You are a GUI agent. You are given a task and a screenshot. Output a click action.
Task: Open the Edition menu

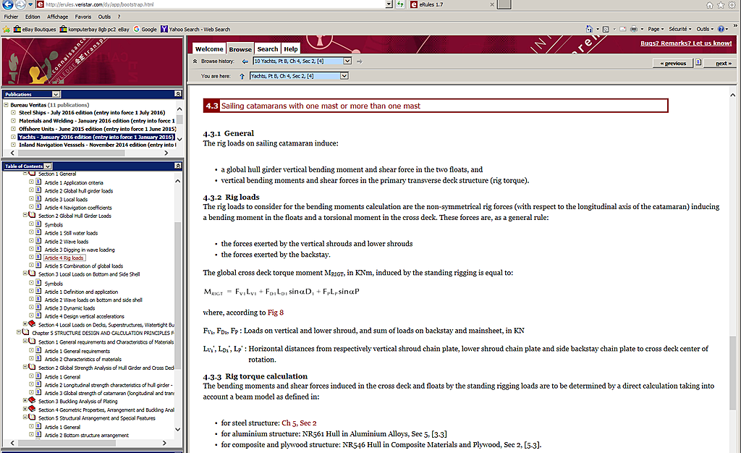click(x=33, y=17)
